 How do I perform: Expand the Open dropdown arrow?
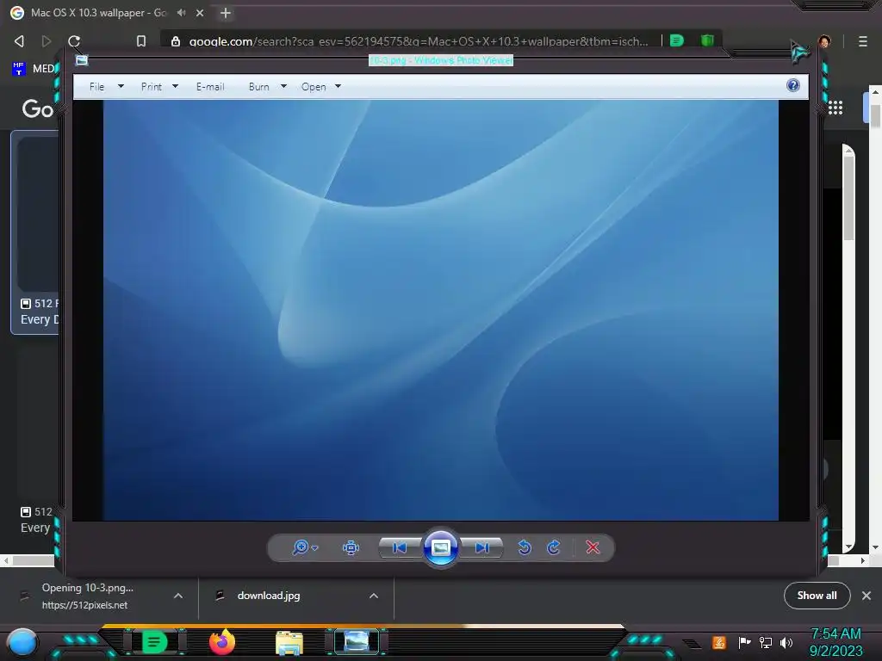coord(338,87)
